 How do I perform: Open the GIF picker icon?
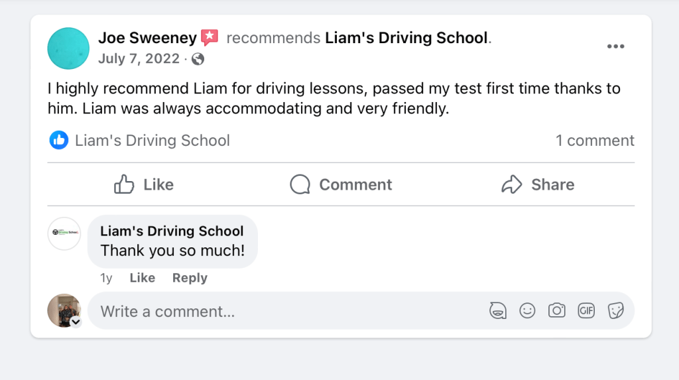click(x=586, y=310)
